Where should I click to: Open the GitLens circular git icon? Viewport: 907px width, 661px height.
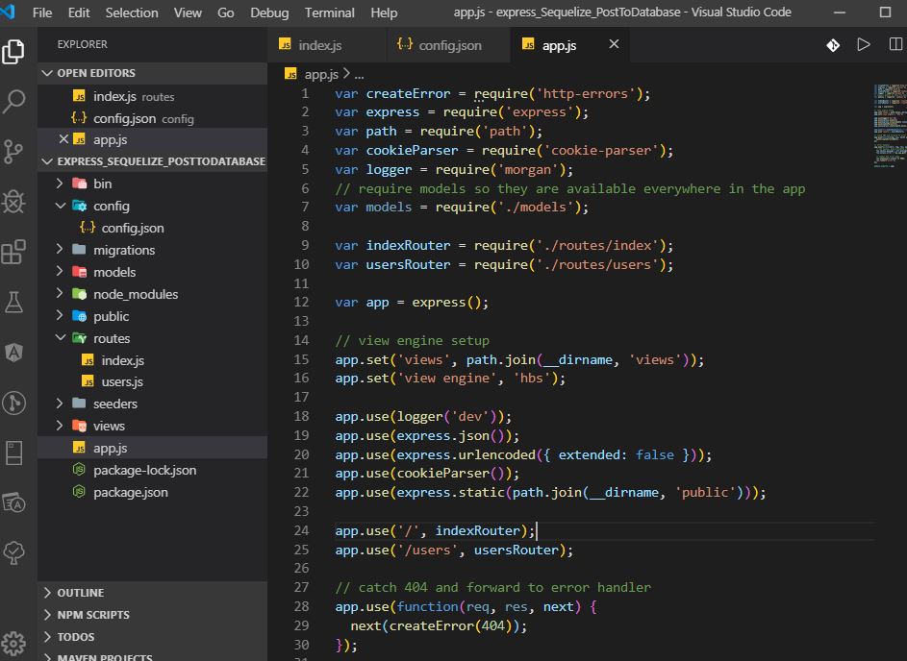[x=13, y=403]
